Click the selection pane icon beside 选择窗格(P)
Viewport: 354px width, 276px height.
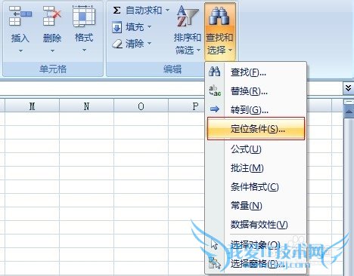pyautogui.click(x=215, y=263)
